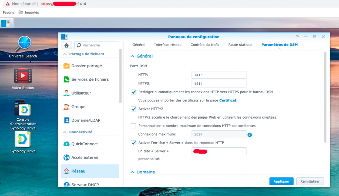
Task: Launch Video Station from desktop
Action: [x=23, y=79]
